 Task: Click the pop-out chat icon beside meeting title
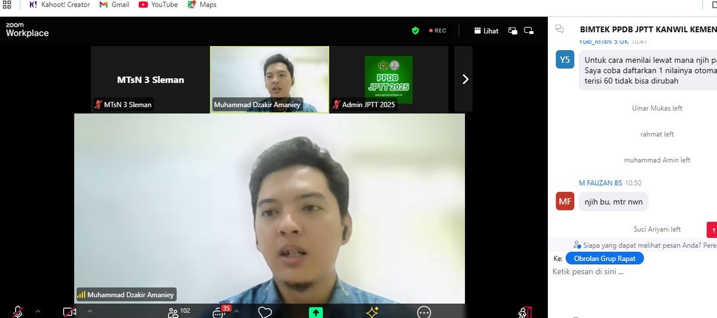[559, 29]
